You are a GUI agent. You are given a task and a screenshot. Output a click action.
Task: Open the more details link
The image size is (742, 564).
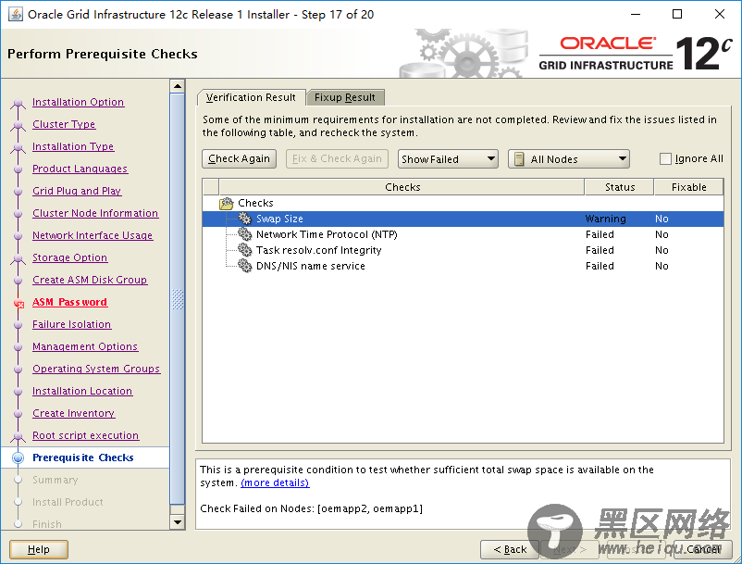pyautogui.click(x=275, y=483)
